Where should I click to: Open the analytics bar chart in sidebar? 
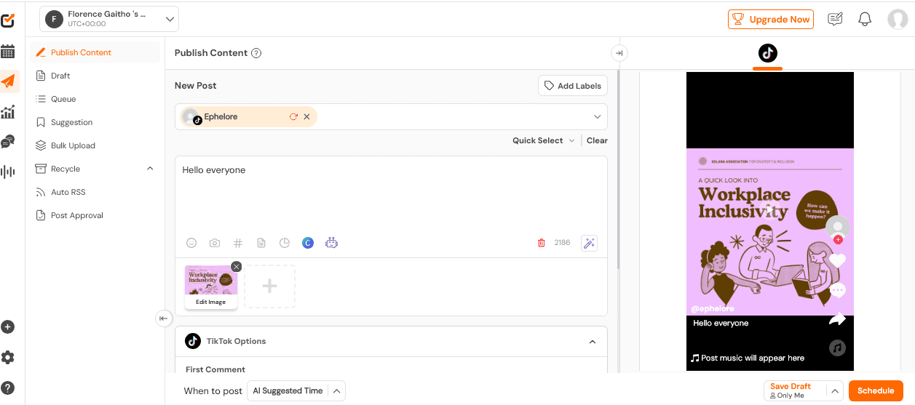(x=8, y=112)
